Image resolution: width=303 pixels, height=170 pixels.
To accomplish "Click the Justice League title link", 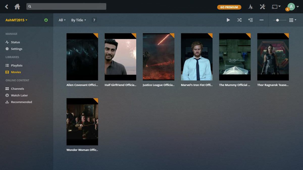I will click(x=159, y=85).
